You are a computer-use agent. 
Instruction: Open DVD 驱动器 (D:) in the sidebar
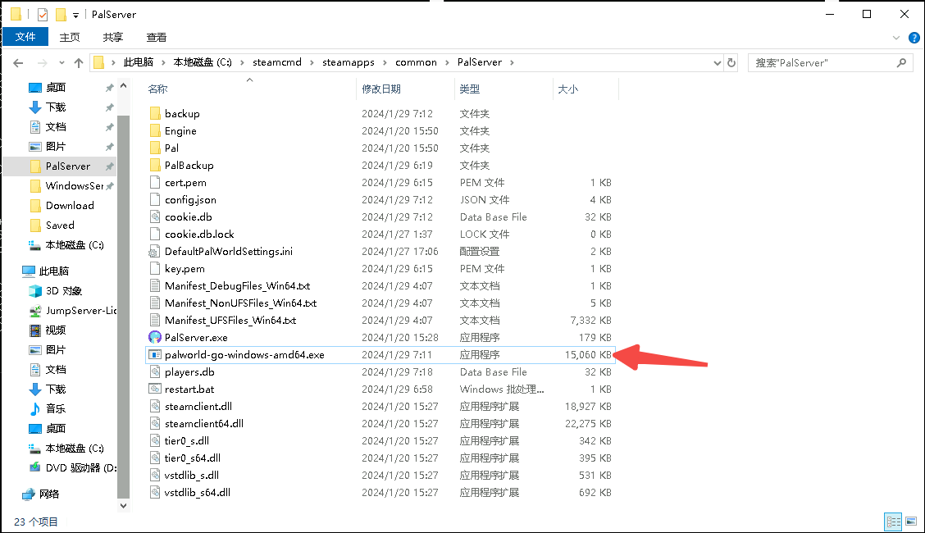81,467
